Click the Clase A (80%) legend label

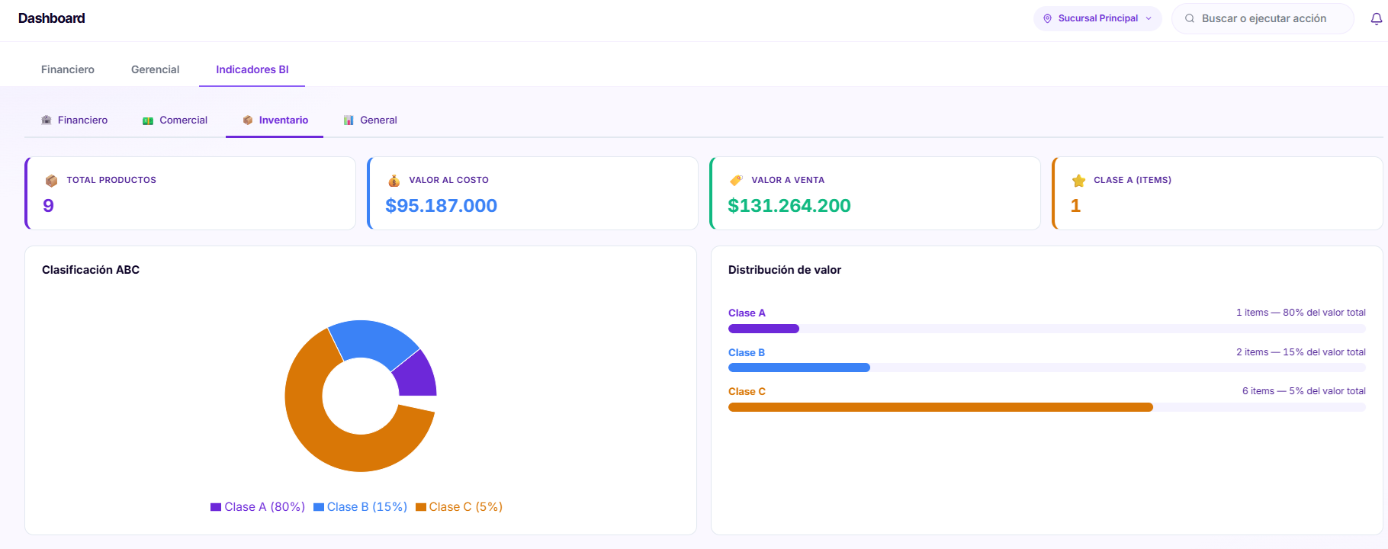265,507
